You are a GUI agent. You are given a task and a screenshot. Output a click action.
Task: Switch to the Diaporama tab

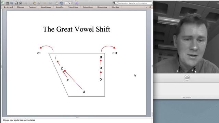102,7
